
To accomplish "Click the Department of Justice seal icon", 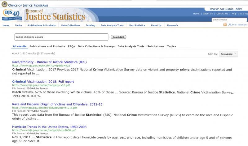I will point(4,4).
